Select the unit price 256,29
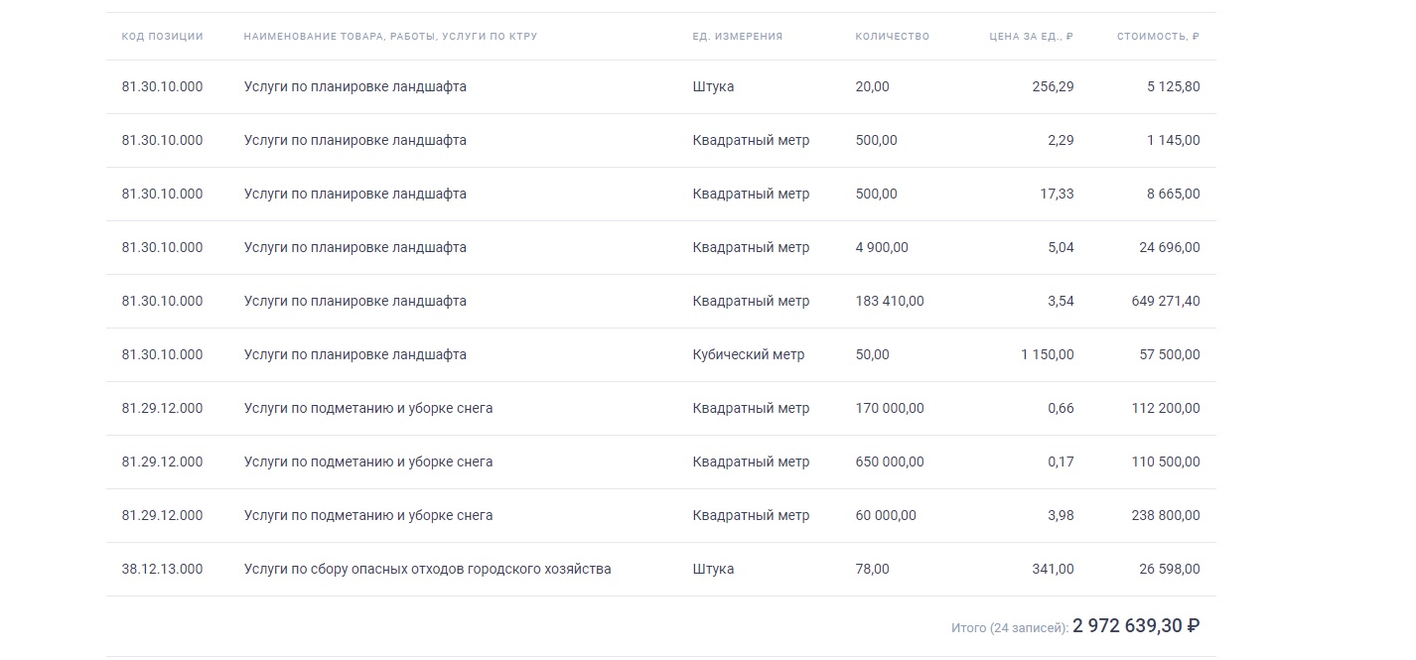This screenshot has height=660, width=1416. tap(1053, 87)
